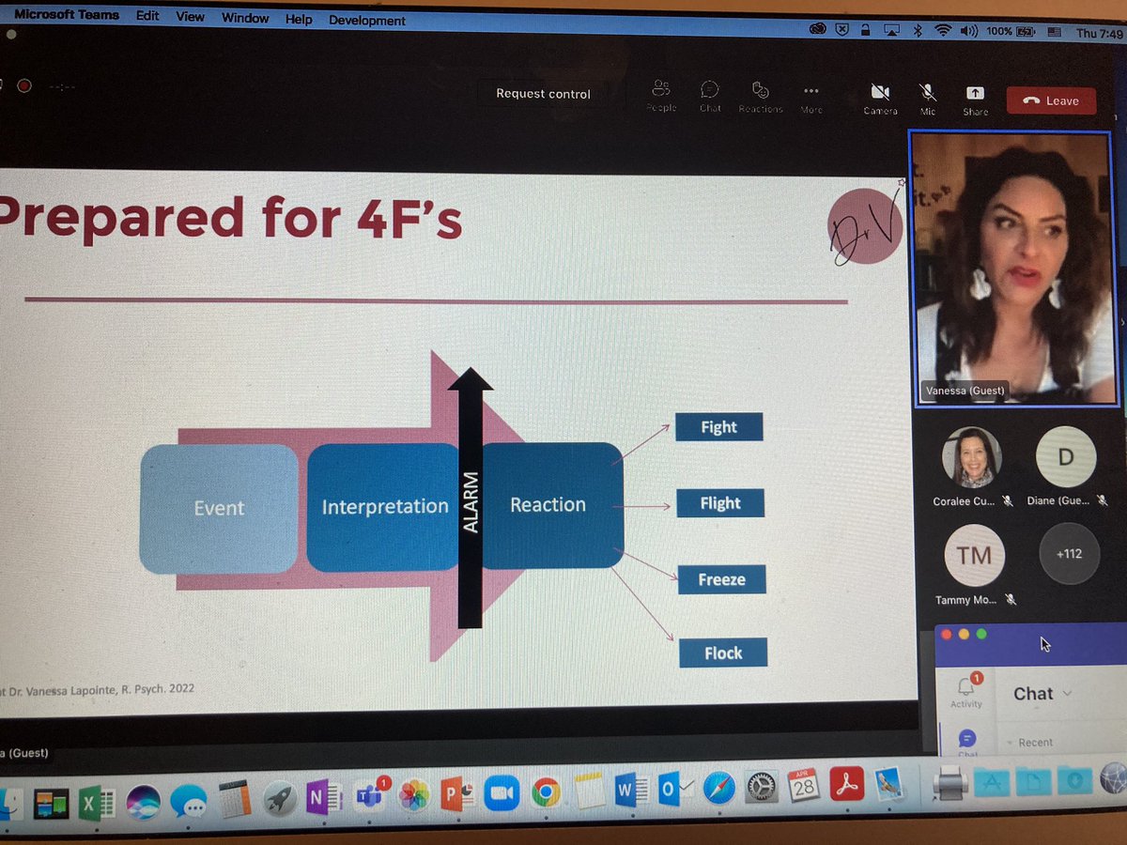Click the Thu 7:49 clock
The height and width of the screenshot is (845, 1127).
pyautogui.click(x=1100, y=34)
